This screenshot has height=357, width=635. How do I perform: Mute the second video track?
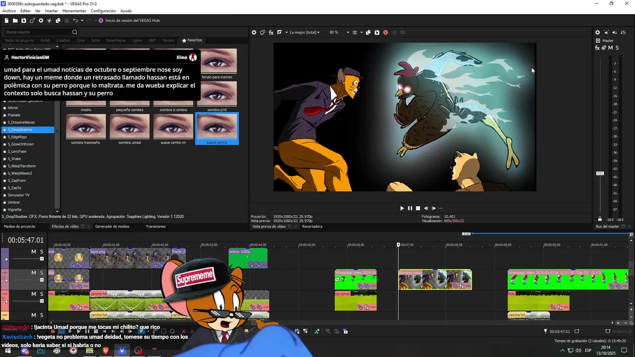click(34, 273)
